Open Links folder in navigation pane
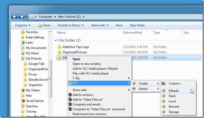This screenshot has height=118, width=204. coord(27,42)
